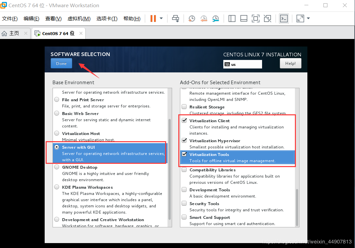Screen dimensions: 355x248
Task: Toggle the thumbnail bar view
Action: tap(244, 19)
